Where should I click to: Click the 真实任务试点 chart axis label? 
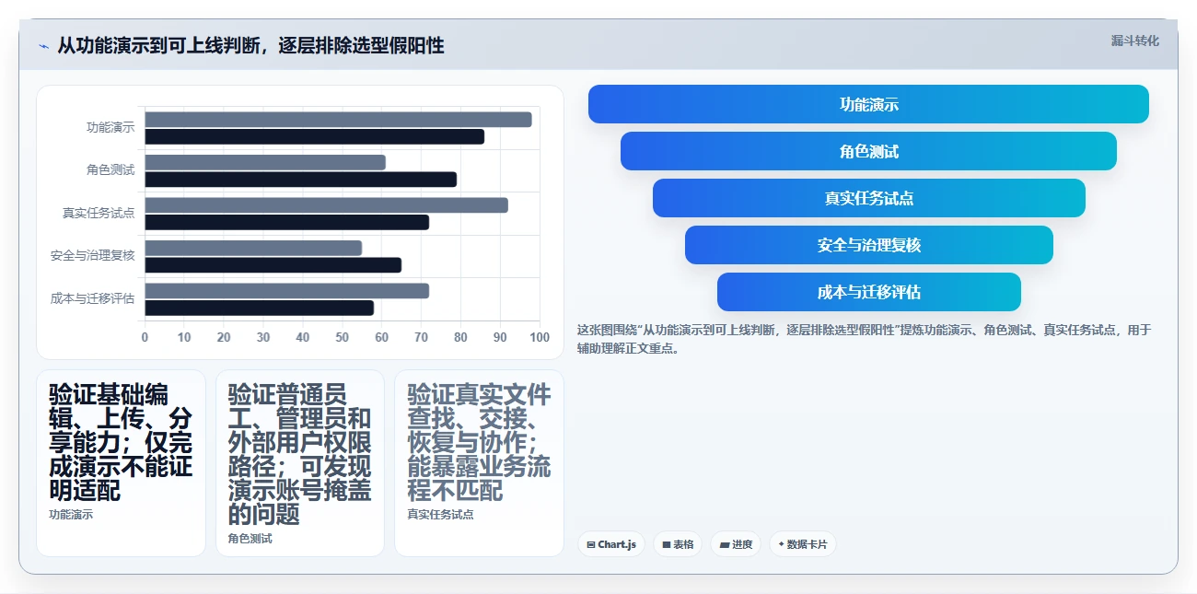tap(99, 214)
